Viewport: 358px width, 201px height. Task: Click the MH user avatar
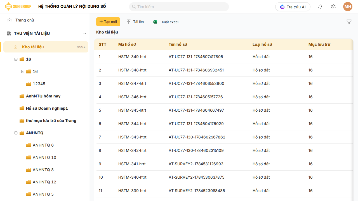click(x=348, y=7)
